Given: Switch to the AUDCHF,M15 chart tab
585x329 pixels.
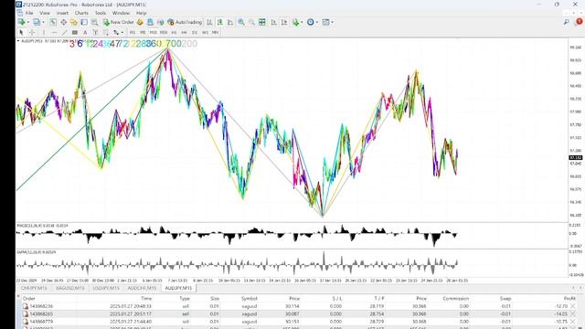Looking at the screenshot, I should (x=142, y=288).
